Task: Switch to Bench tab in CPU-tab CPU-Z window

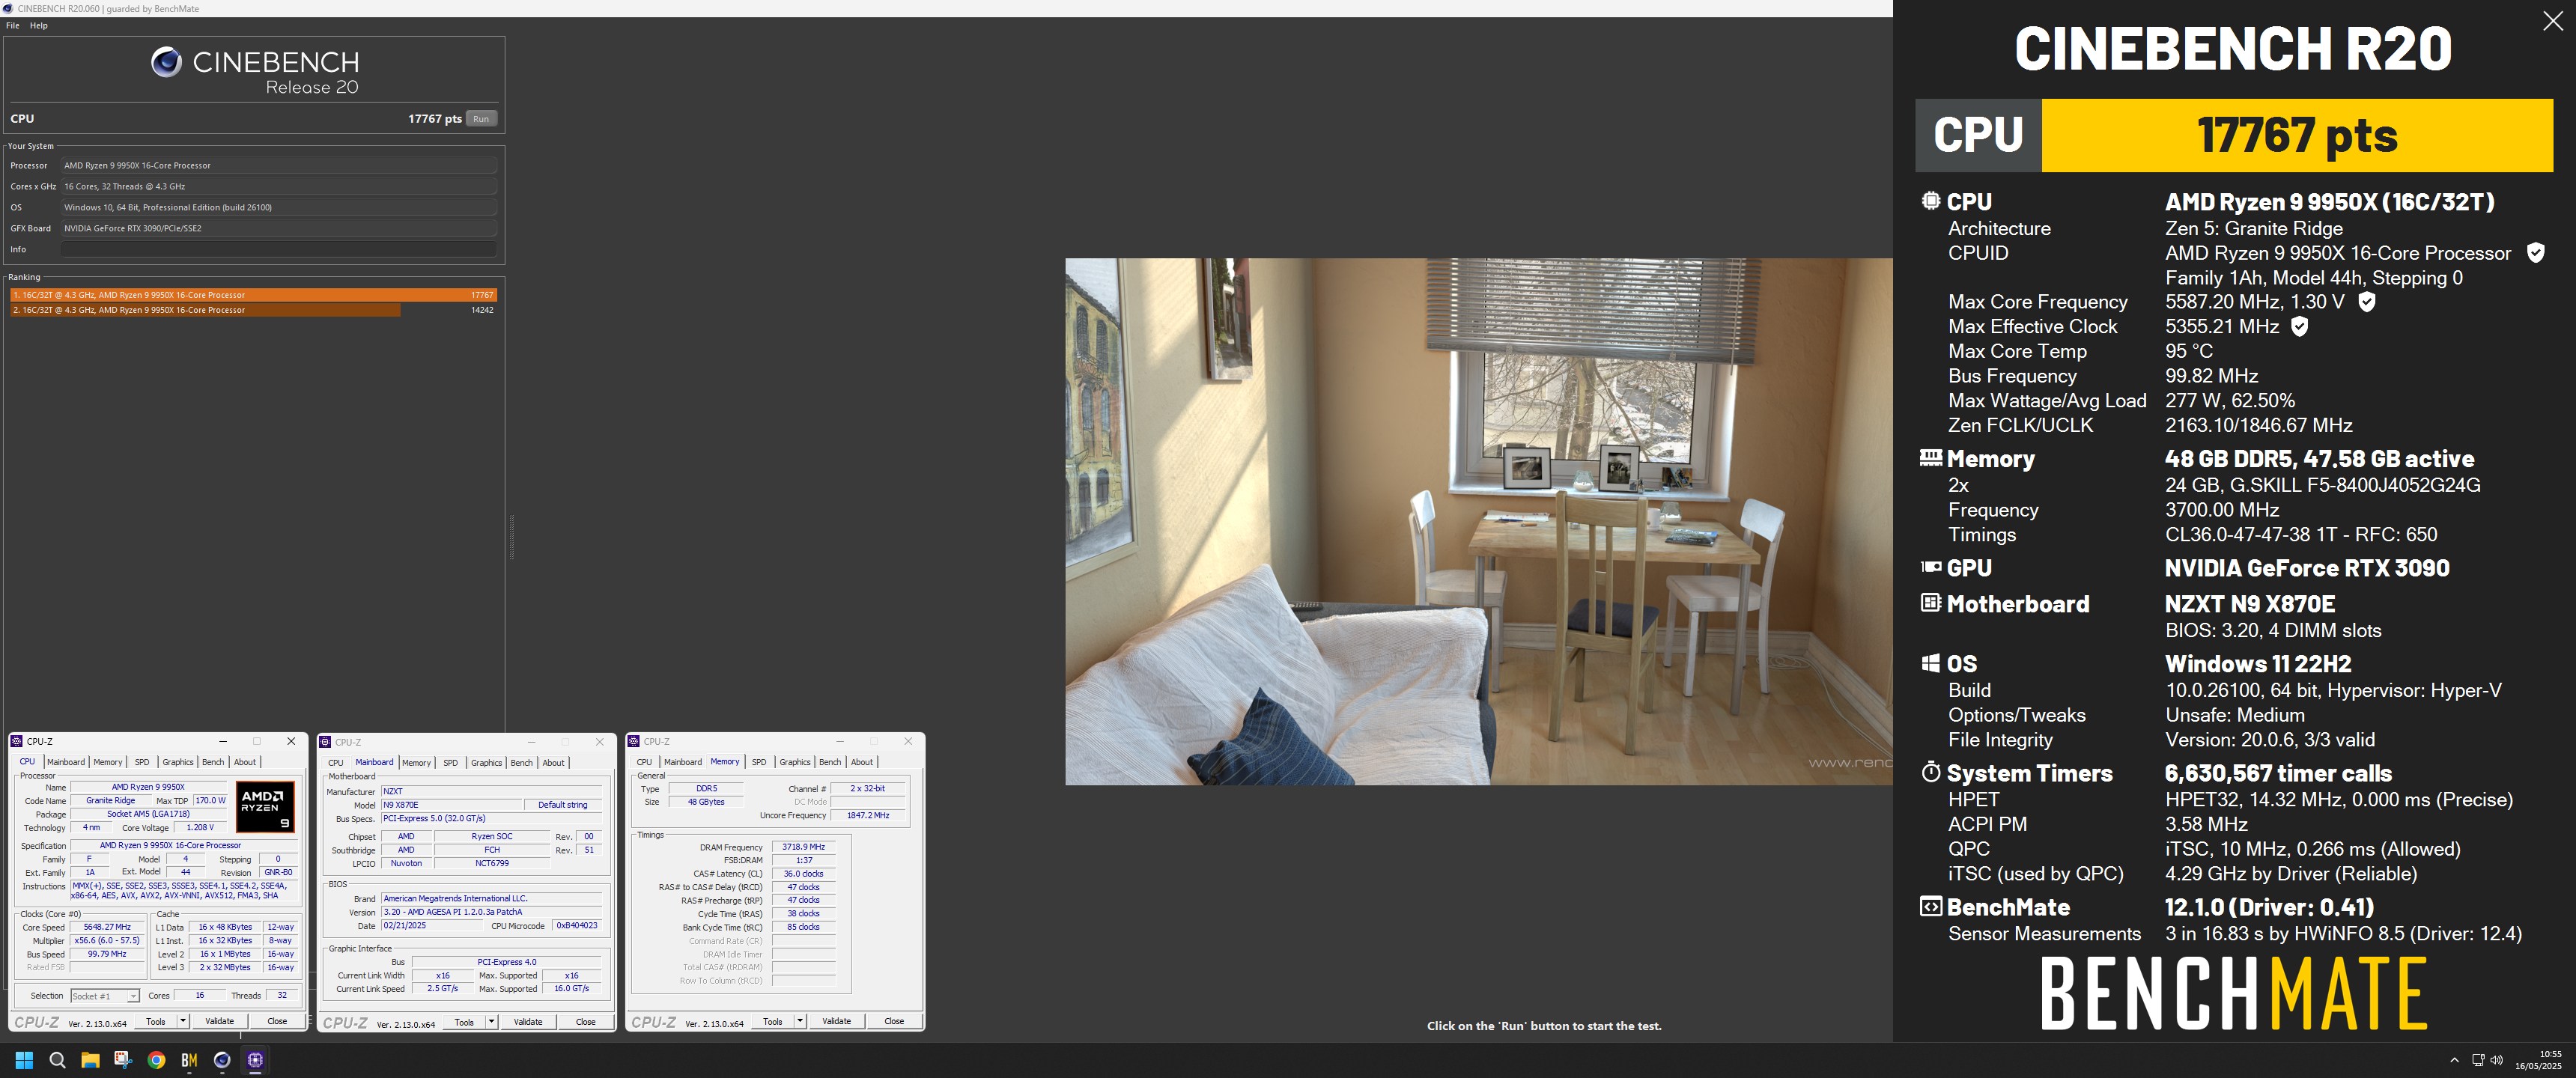Action: tap(213, 762)
